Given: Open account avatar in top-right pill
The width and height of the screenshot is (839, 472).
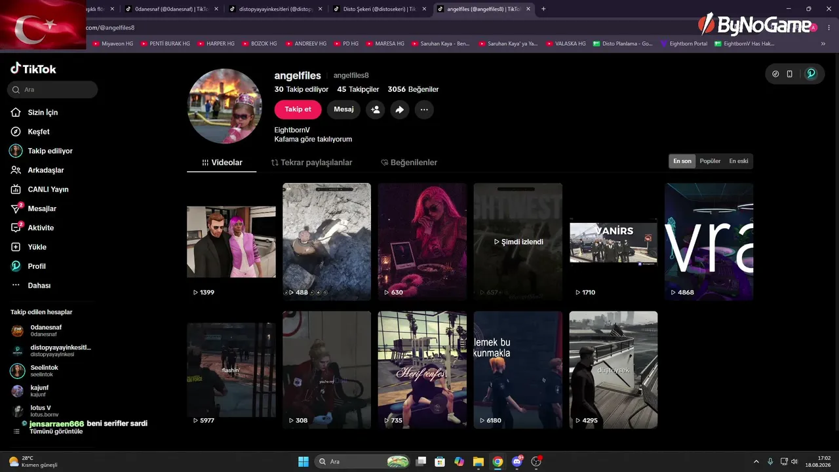Looking at the screenshot, I should click(x=811, y=74).
